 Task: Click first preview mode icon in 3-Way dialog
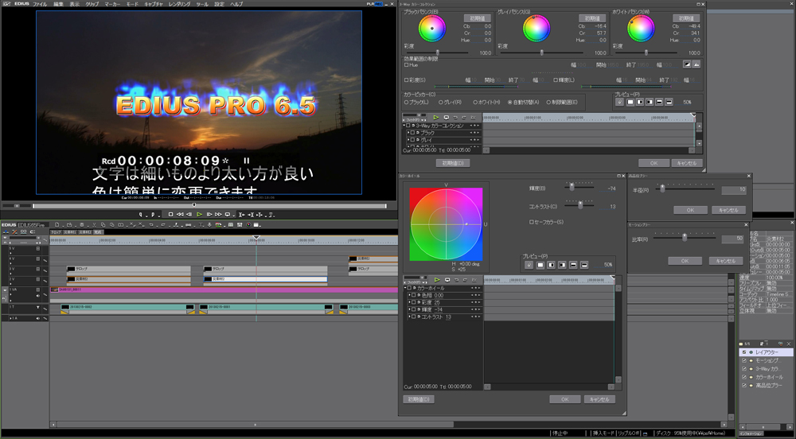[620, 102]
